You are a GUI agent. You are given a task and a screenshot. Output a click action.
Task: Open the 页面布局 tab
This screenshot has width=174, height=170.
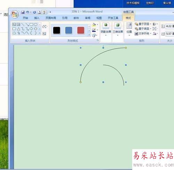coord(51,18)
